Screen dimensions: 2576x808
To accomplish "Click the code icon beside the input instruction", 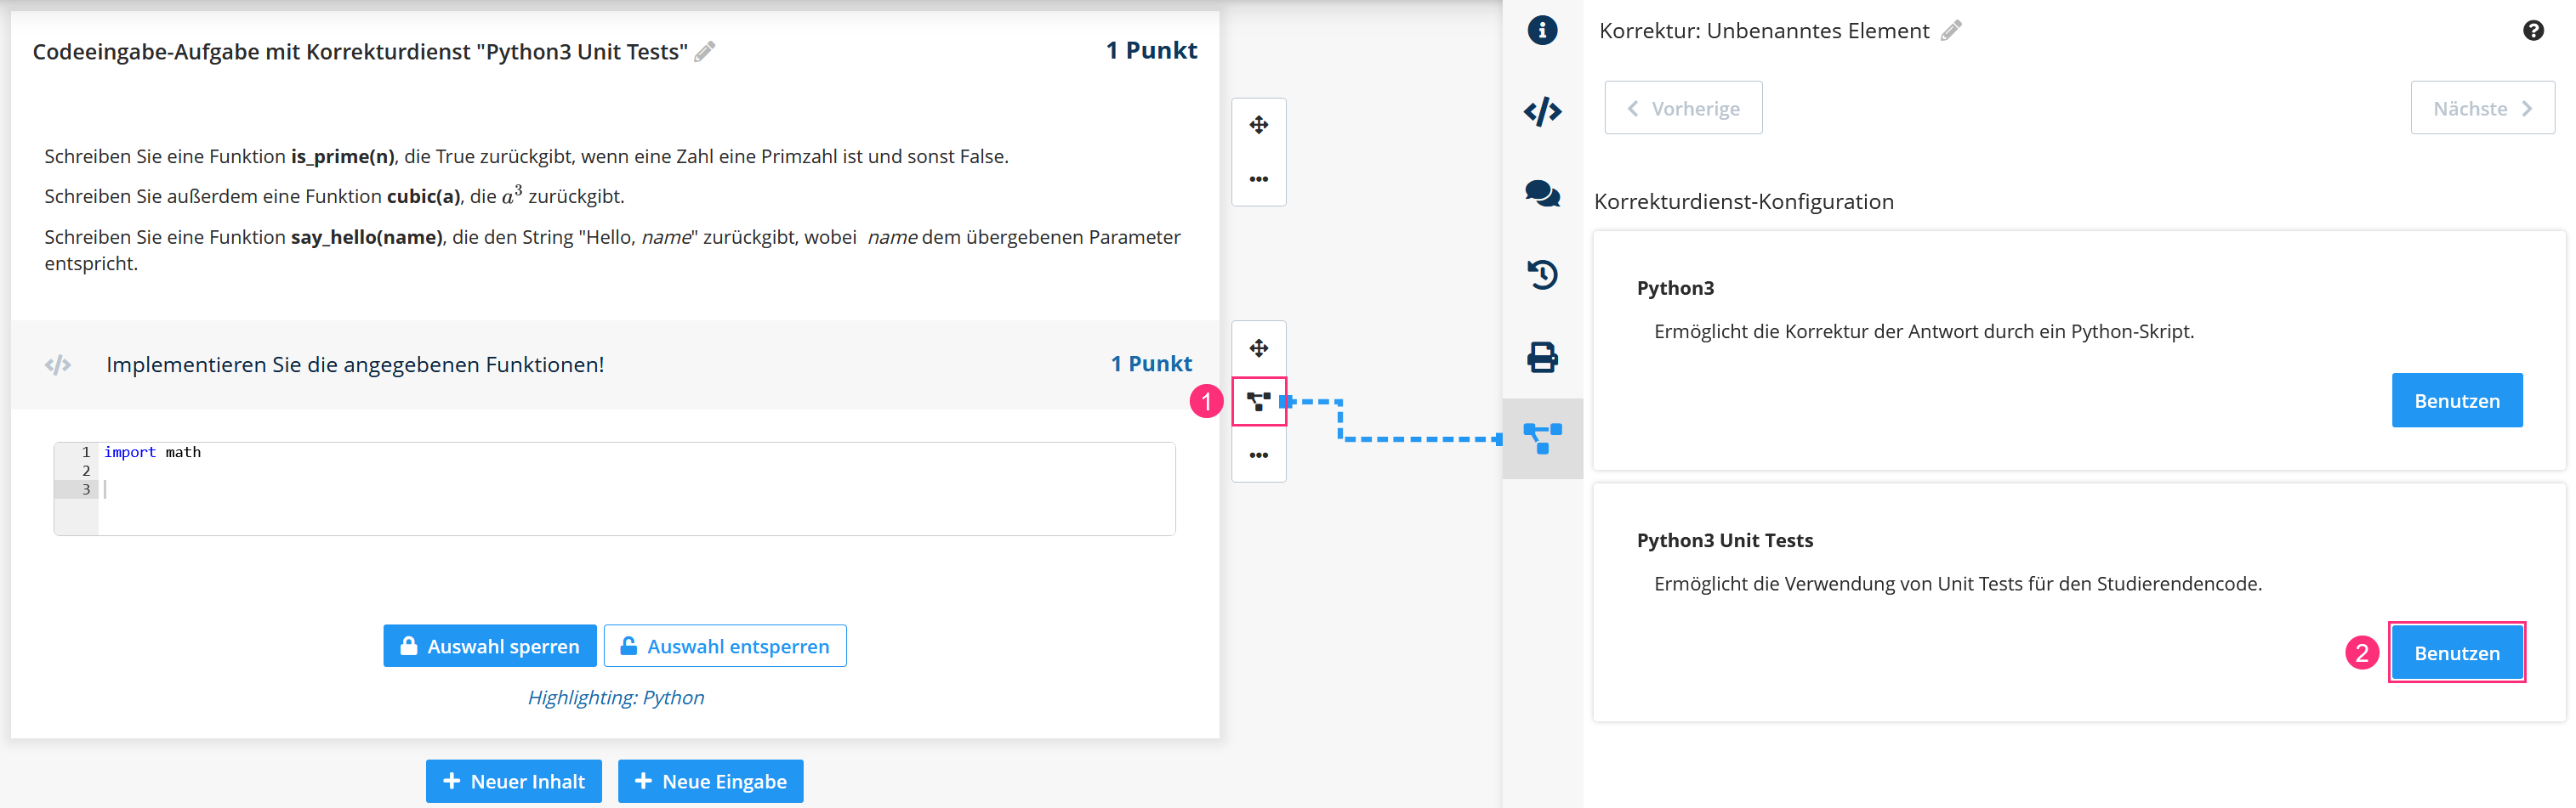I will 58,364.
